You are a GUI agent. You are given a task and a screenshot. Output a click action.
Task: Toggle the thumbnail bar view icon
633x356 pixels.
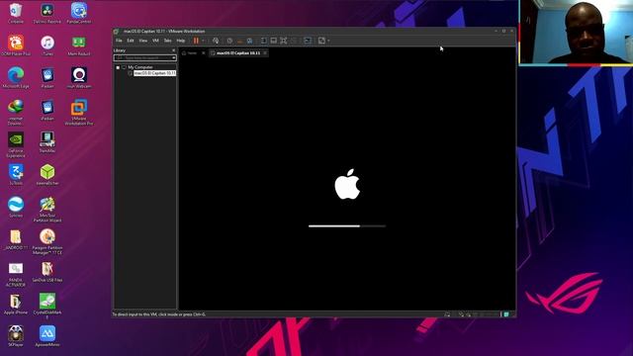coord(274,41)
